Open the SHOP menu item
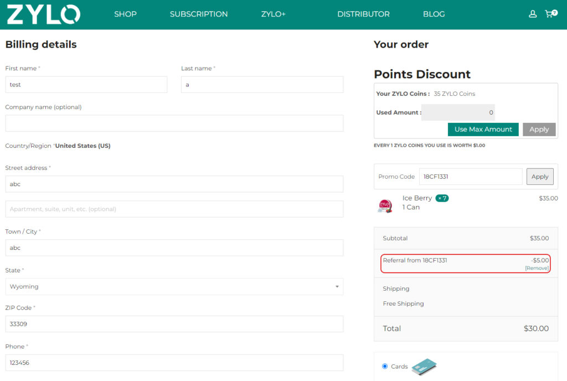 click(125, 14)
